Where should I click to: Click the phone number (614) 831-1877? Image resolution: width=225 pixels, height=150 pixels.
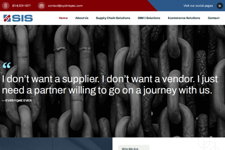click(21, 6)
